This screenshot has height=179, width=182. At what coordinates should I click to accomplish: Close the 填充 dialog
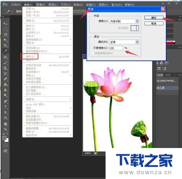click(163, 9)
